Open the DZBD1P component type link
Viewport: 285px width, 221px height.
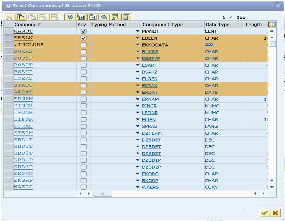click(x=151, y=160)
